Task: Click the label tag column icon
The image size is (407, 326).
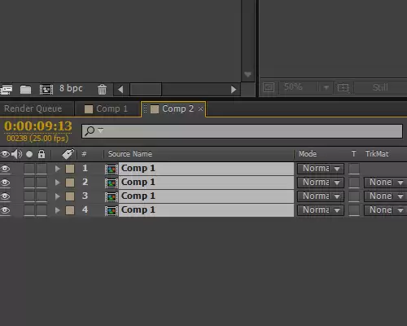Action: click(68, 154)
